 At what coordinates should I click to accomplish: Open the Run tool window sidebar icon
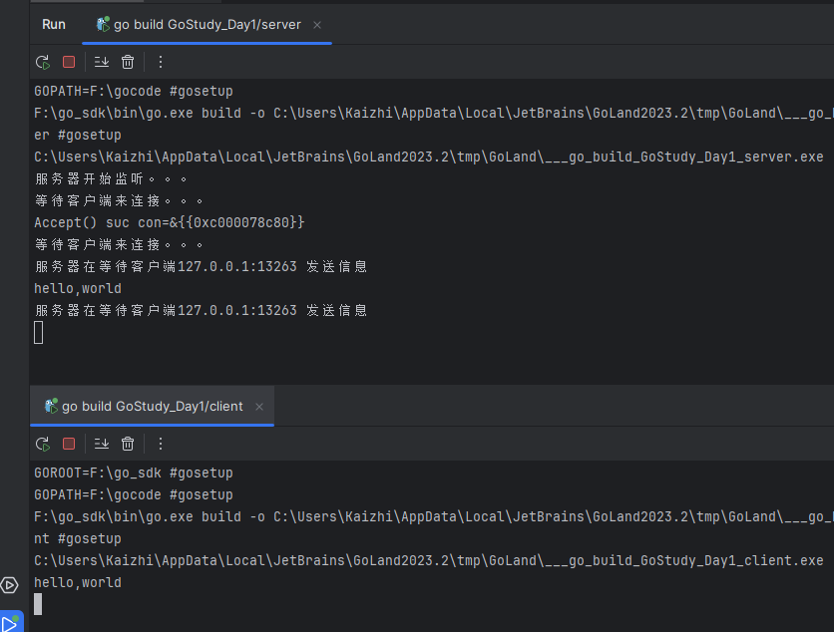click(x=11, y=622)
